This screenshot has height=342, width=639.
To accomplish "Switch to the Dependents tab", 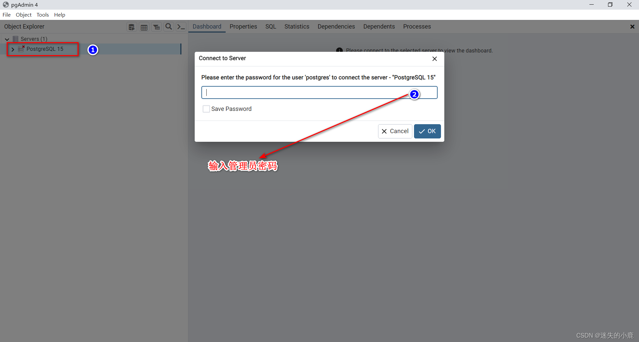I will click(x=379, y=27).
